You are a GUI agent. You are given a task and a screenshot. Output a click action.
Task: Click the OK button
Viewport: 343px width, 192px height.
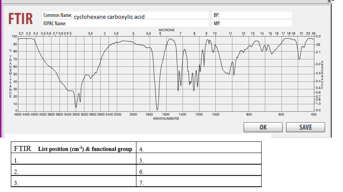pyautogui.click(x=263, y=127)
